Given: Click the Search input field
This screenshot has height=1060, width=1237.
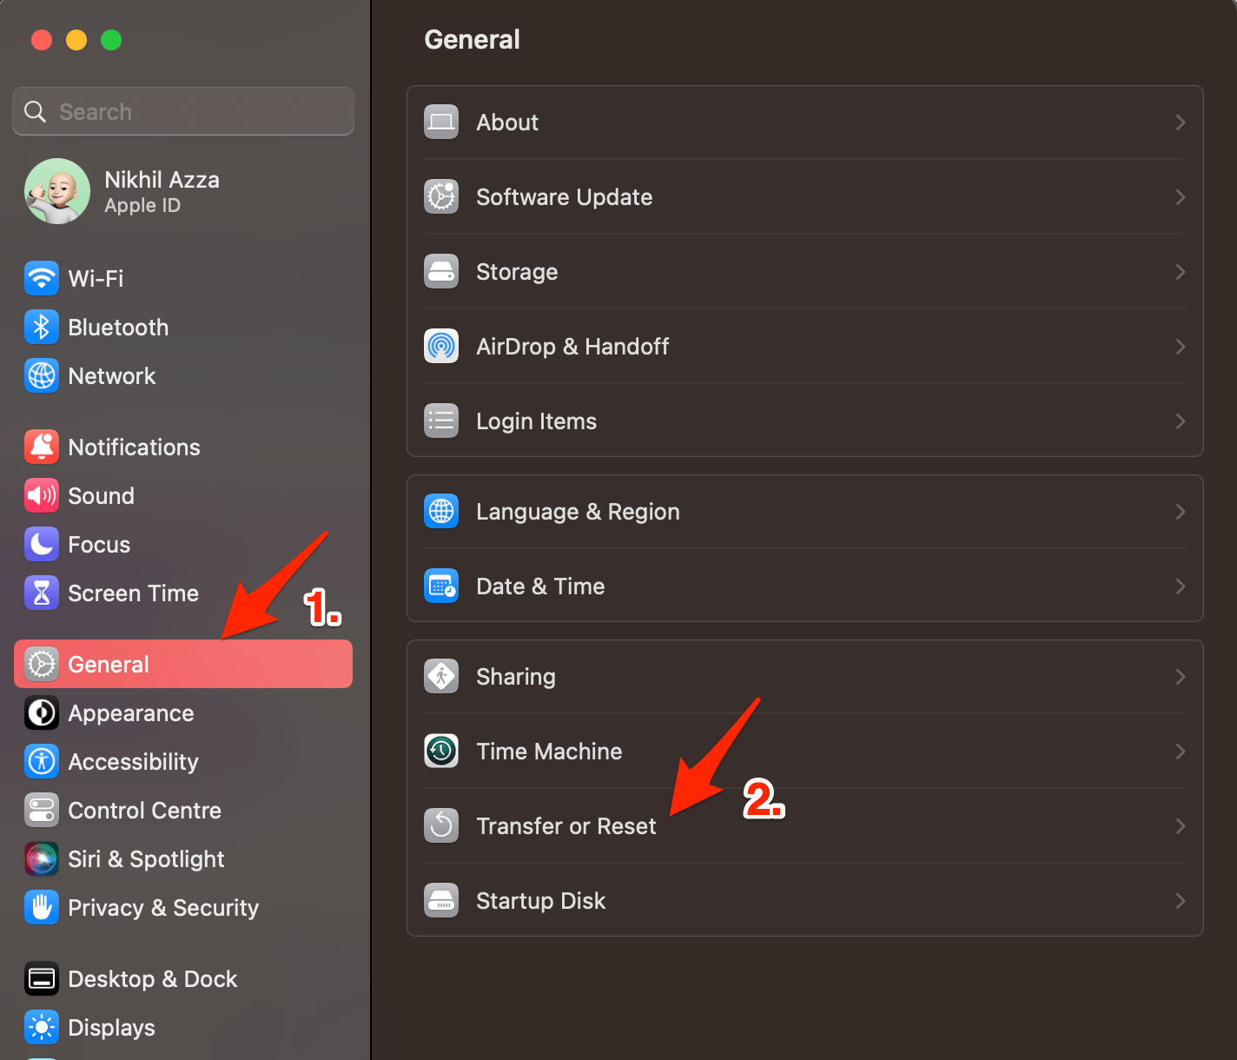Looking at the screenshot, I should [x=183, y=111].
